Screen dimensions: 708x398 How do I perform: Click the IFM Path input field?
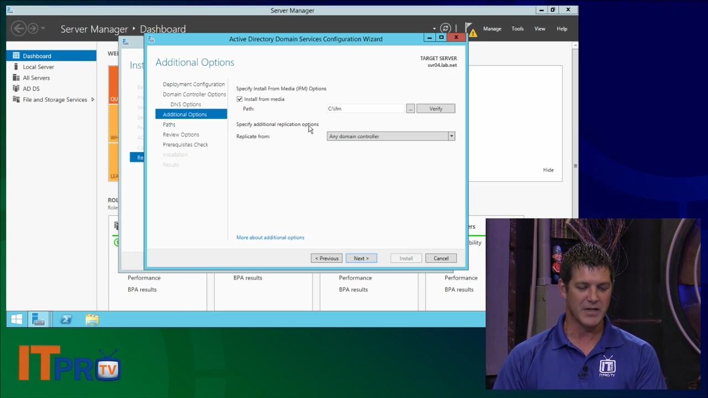click(366, 109)
